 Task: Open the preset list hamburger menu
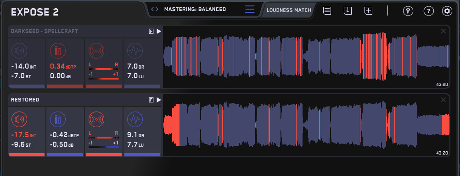tap(250, 9)
